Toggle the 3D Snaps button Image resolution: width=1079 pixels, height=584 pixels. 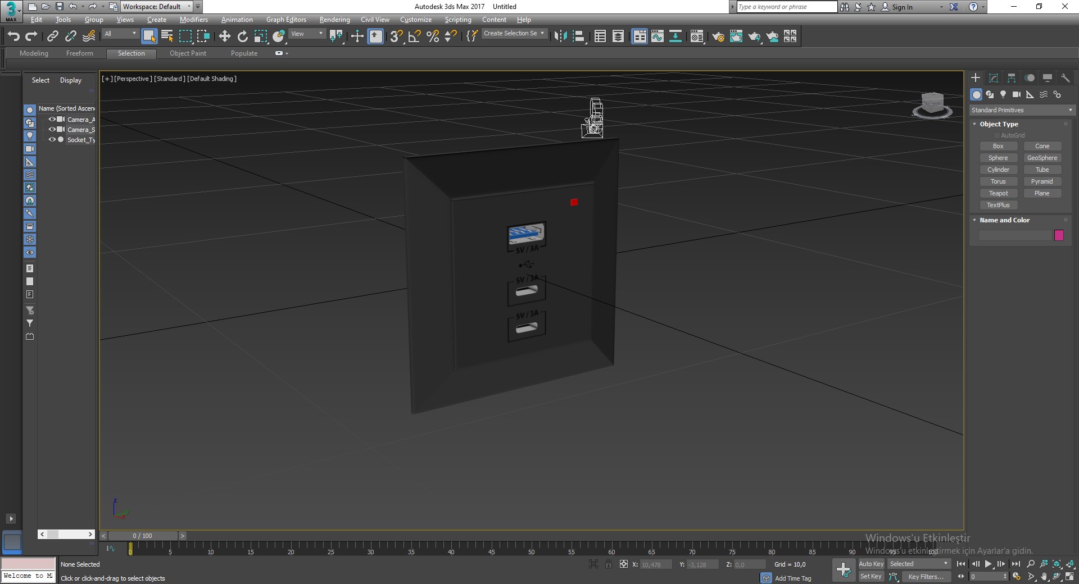coord(397,36)
